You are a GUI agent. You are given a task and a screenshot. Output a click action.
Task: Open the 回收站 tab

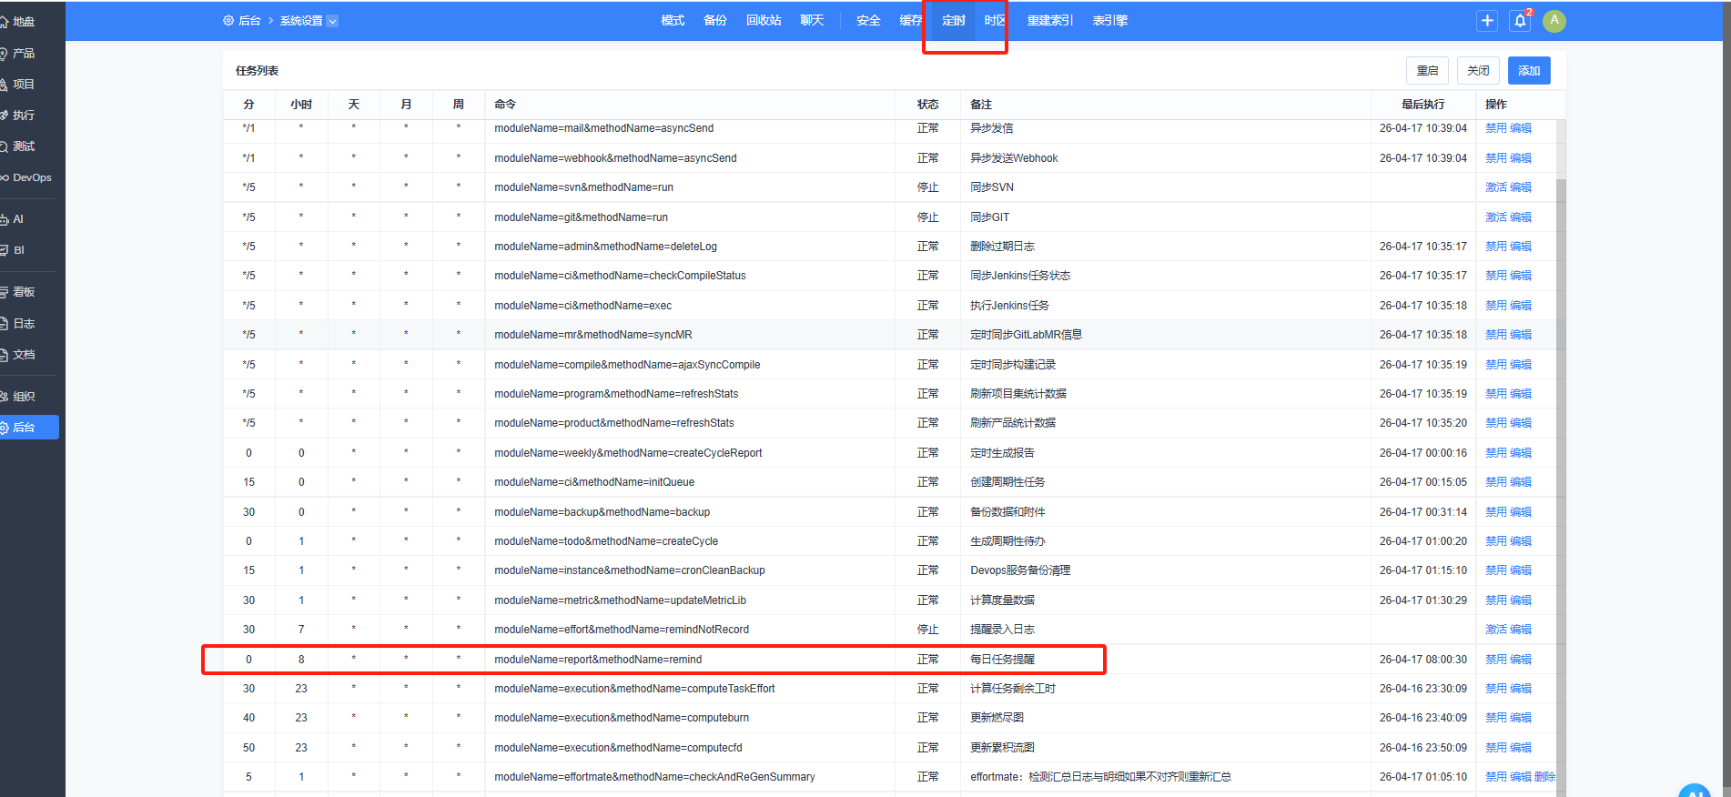[764, 21]
